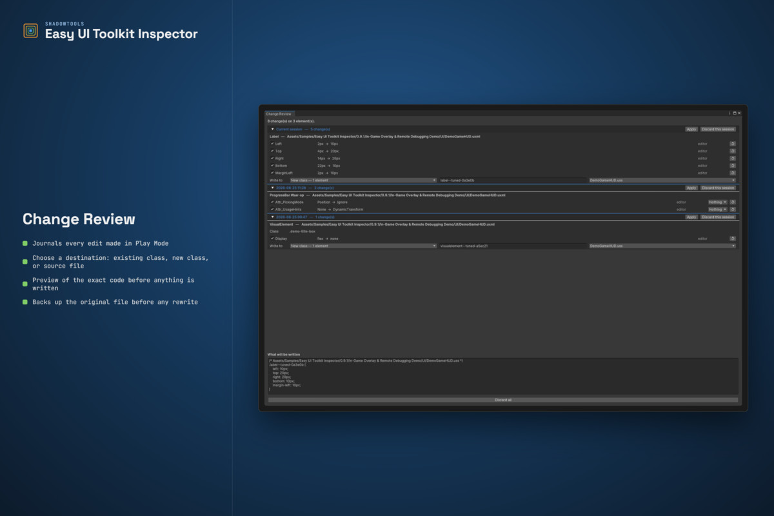774x516 pixels.
Task: Open the VisualElement's Write to destination dropdown
Action: (x=363, y=246)
